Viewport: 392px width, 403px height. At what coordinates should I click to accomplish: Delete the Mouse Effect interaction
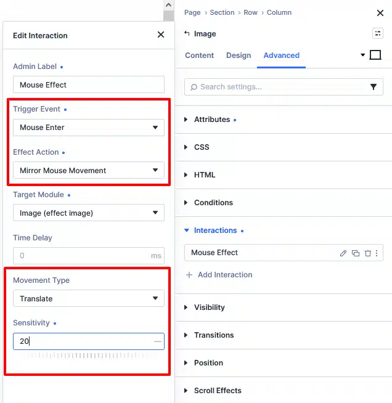point(368,253)
